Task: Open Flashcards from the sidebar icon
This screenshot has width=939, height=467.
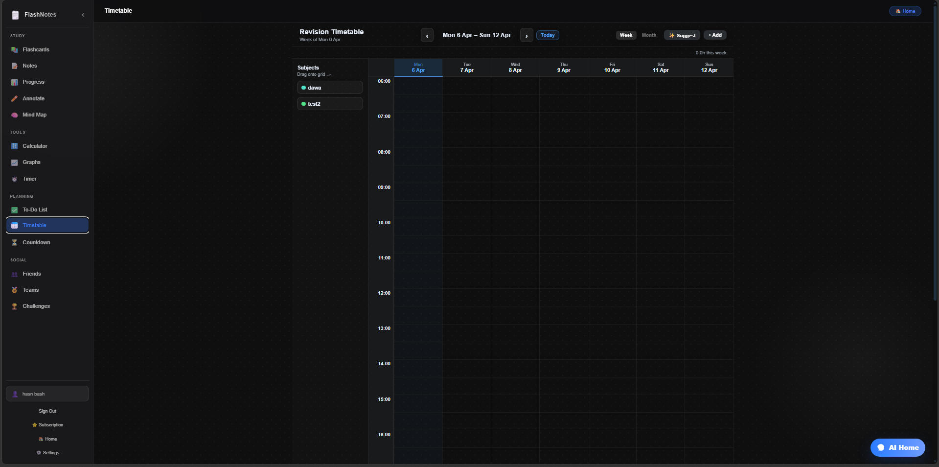Action: [15, 50]
